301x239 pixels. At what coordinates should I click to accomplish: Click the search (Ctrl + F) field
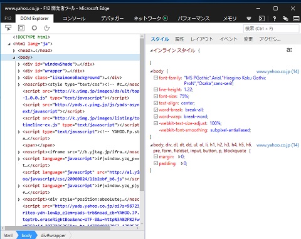(271, 29)
